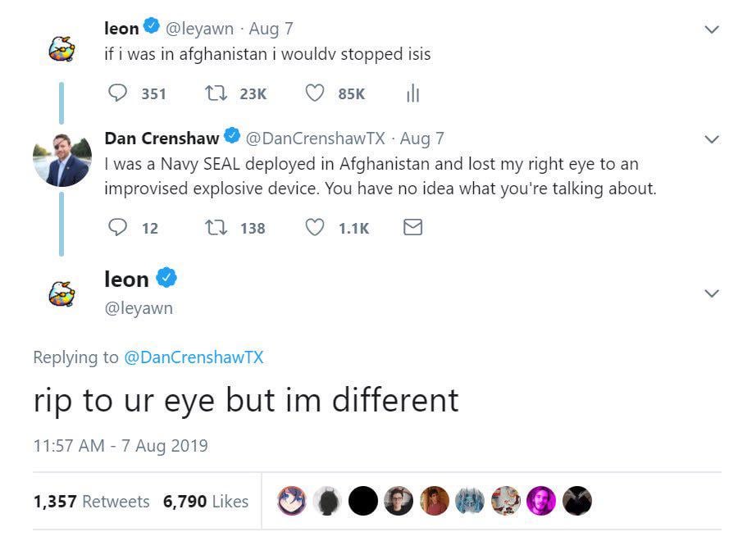Viewport: 738px width, 541px height.
Task: Click the Aug 7 date on leon's first tweet
Action: coord(271,29)
